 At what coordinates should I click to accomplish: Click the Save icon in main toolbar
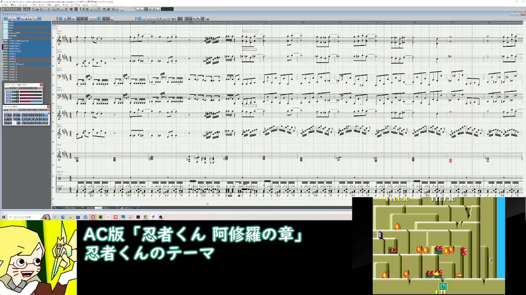12,9
